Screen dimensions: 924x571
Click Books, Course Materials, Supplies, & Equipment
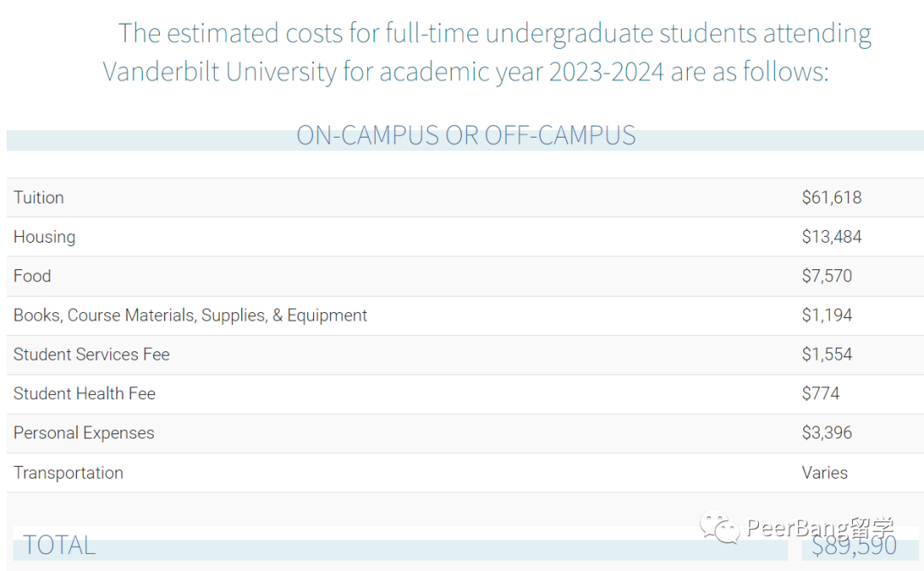point(190,315)
